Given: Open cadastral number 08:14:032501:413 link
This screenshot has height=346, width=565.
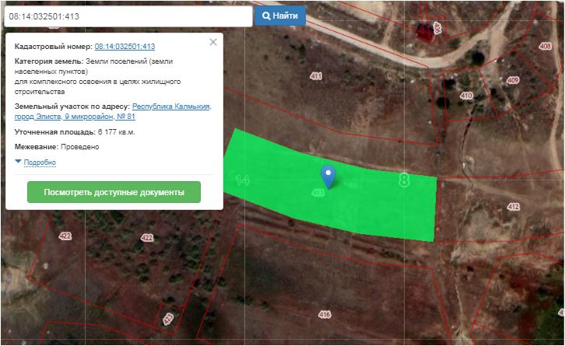Looking at the screenshot, I should [125, 47].
